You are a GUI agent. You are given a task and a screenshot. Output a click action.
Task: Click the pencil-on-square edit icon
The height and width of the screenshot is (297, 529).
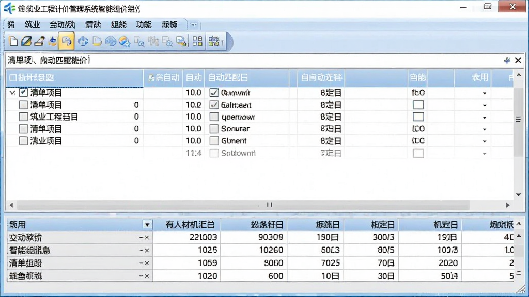[x=26, y=41]
